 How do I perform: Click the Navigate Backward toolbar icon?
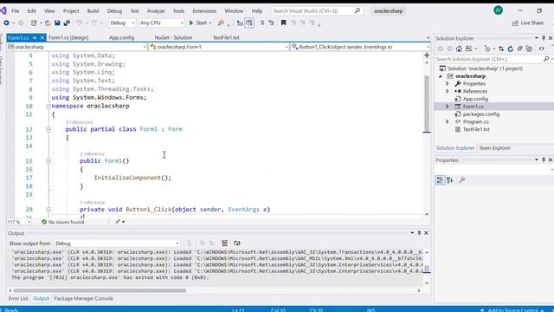coord(6,23)
